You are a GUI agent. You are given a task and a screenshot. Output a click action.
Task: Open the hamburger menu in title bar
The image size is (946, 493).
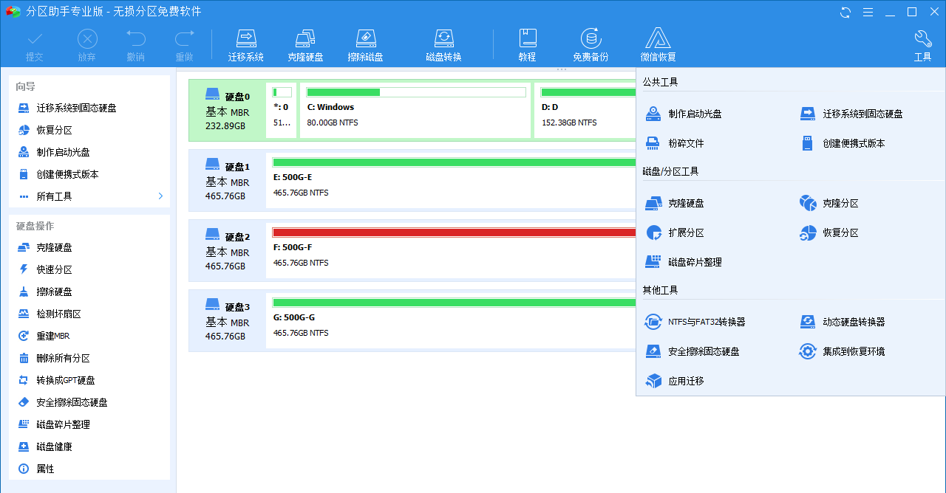tap(868, 12)
